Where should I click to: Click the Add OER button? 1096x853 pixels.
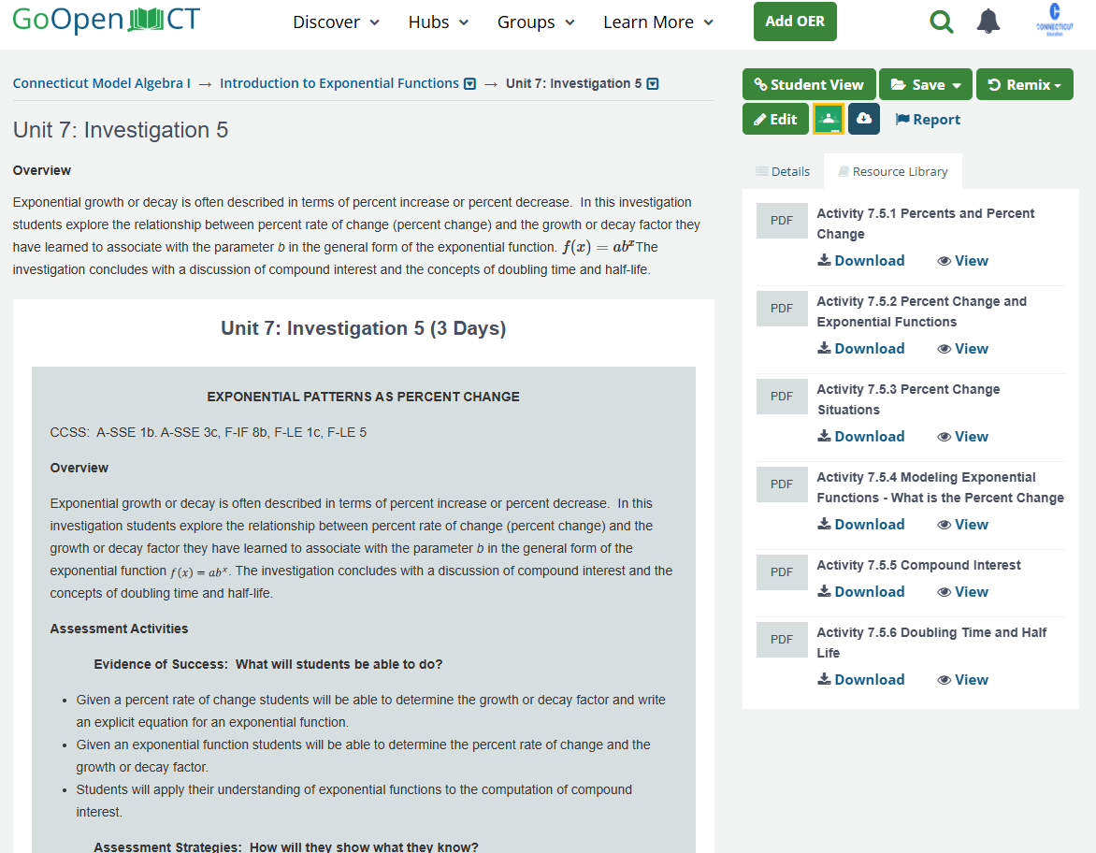pyautogui.click(x=795, y=22)
